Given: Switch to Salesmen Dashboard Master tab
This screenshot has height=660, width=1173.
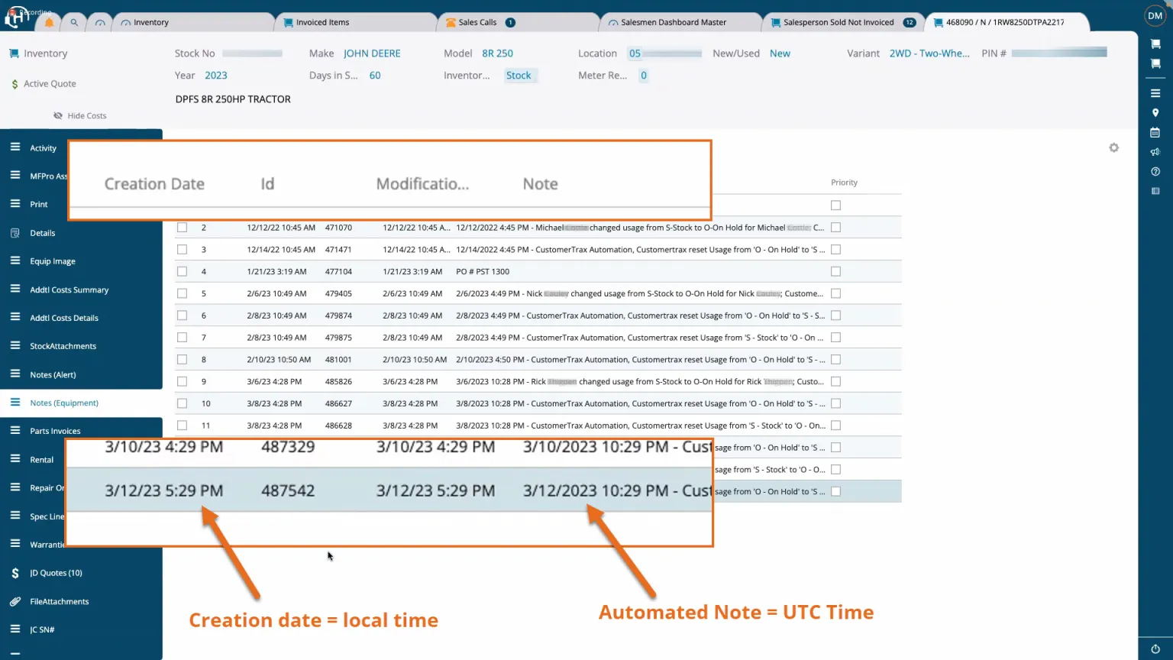Looking at the screenshot, I should [x=673, y=23].
